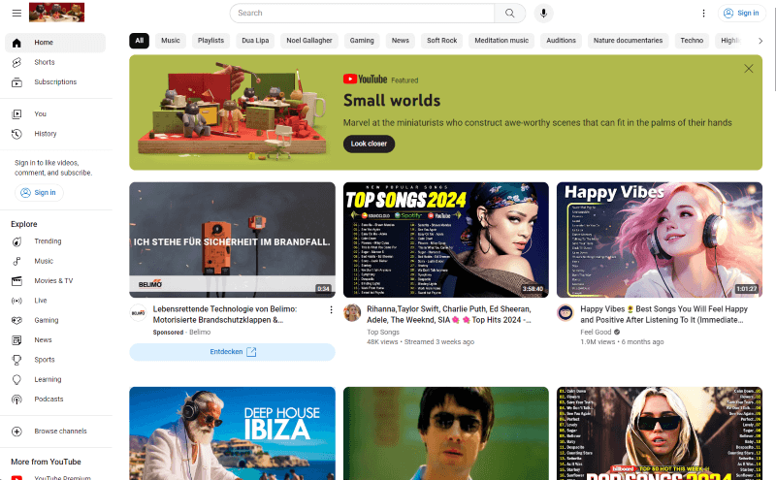Dismiss the Small worlds featured banner
The height and width of the screenshot is (480, 776).
click(748, 69)
